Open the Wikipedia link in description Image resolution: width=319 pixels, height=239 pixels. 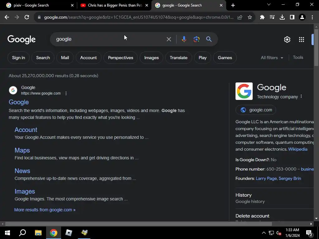(x=298, y=149)
